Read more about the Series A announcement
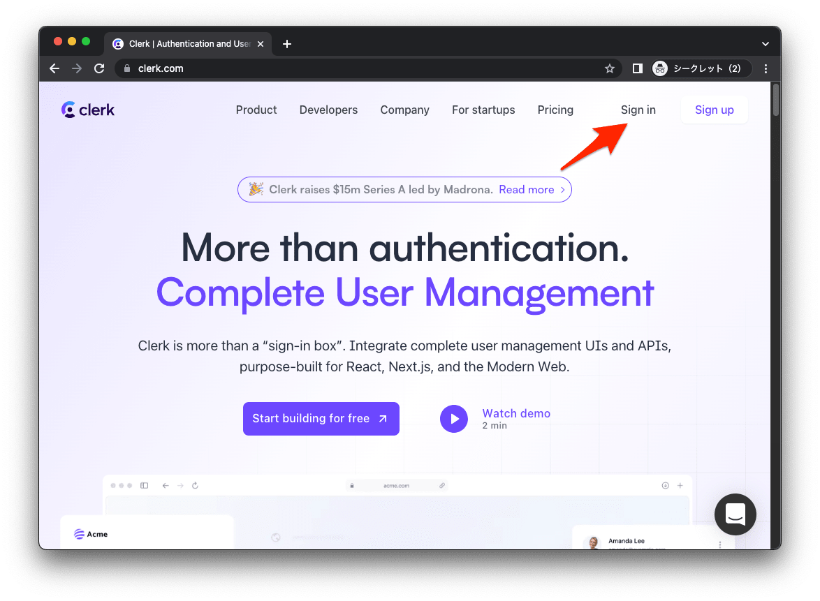The image size is (820, 601). coord(526,190)
